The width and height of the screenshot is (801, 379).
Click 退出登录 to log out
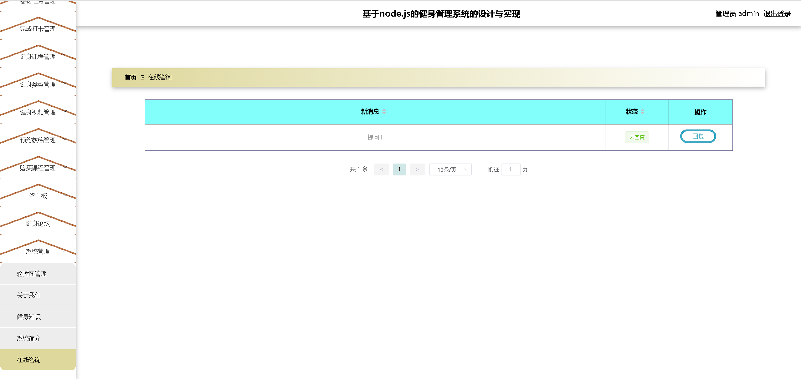click(x=777, y=14)
